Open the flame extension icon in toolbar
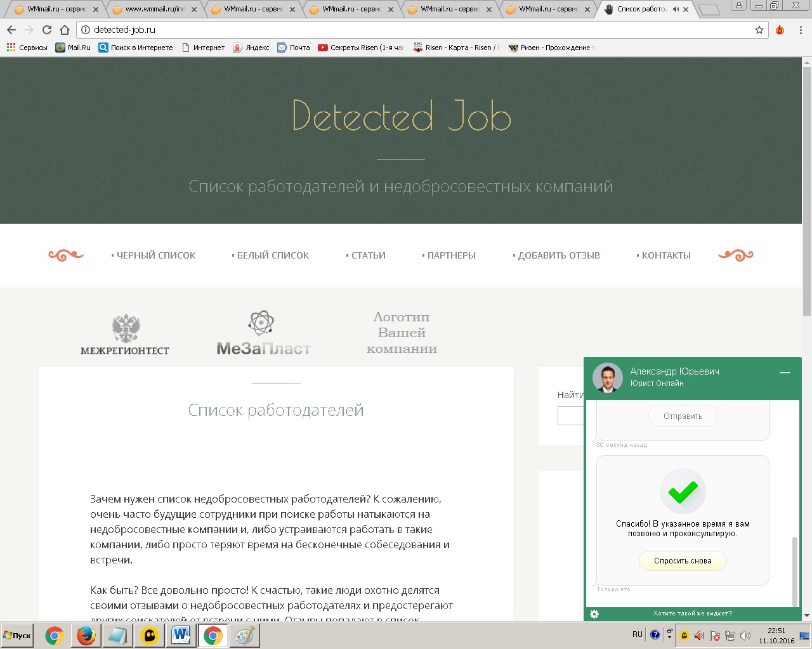 [780, 30]
